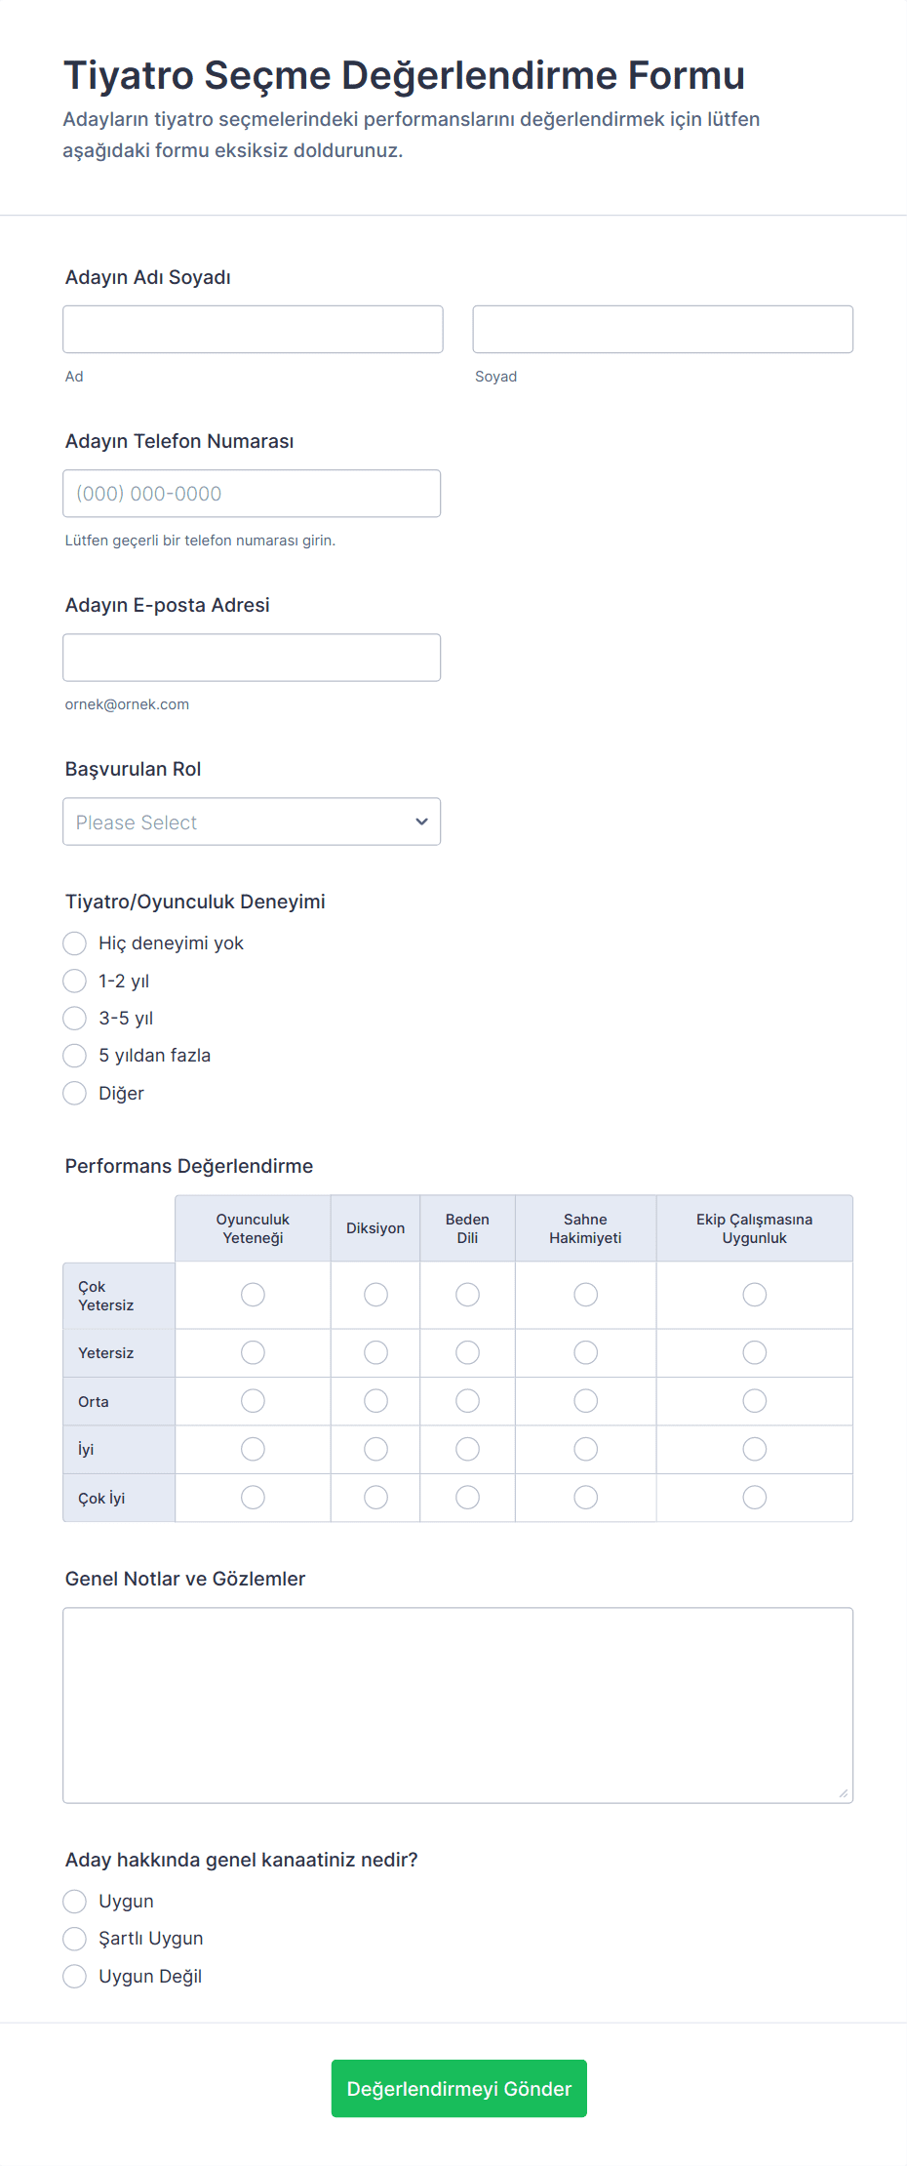This screenshot has width=907, height=2166.
Task: Select 'Hiç deneyimi yok' radio option
Action: (x=75, y=943)
